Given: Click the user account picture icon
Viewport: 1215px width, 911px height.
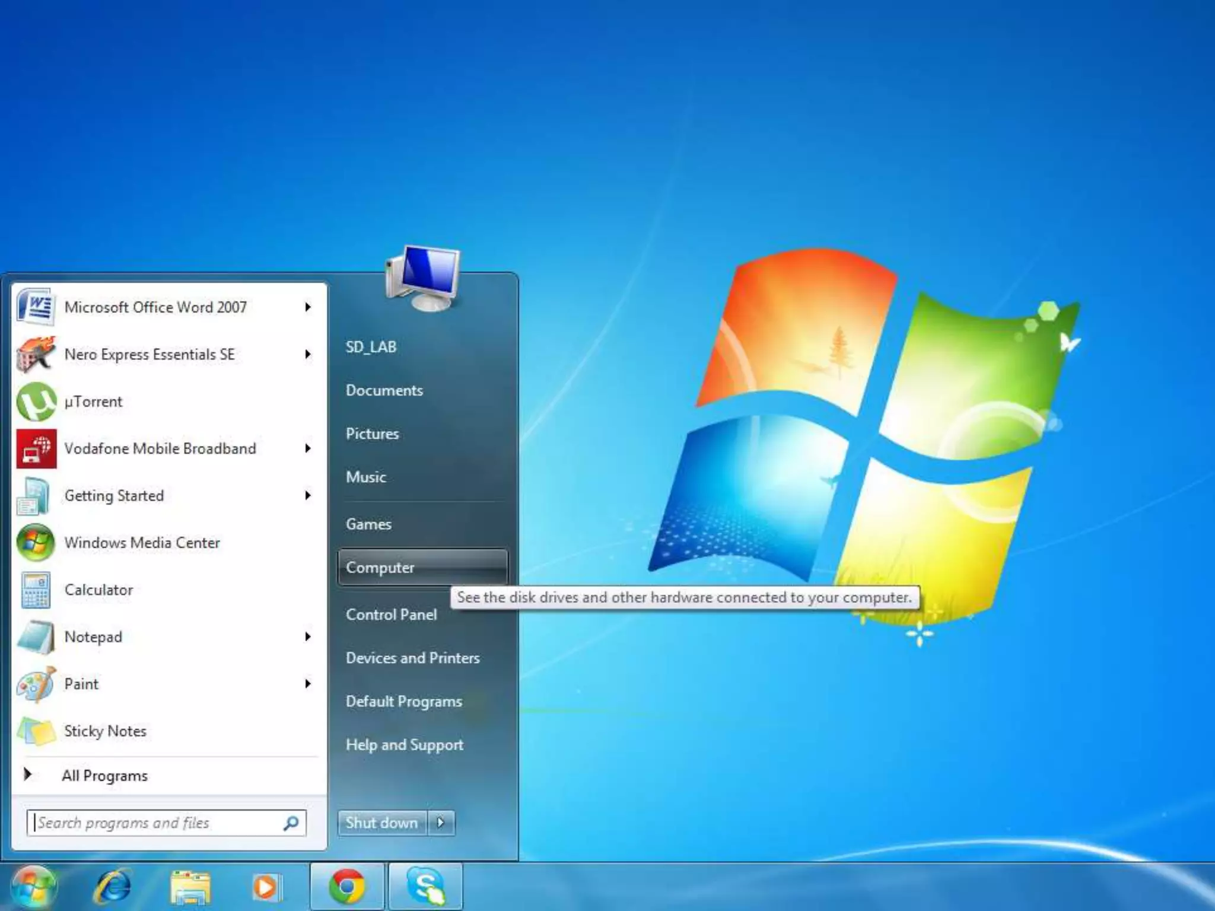Looking at the screenshot, I should coord(422,279).
